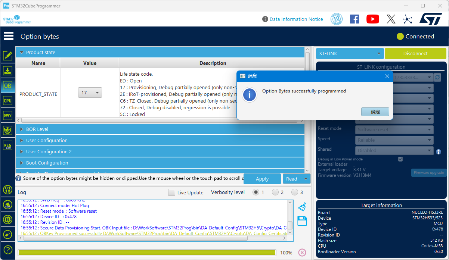Image resolution: width=449 pixels, height=260 pixels.
Task: Click the Apply button
Action: [262, 179]
